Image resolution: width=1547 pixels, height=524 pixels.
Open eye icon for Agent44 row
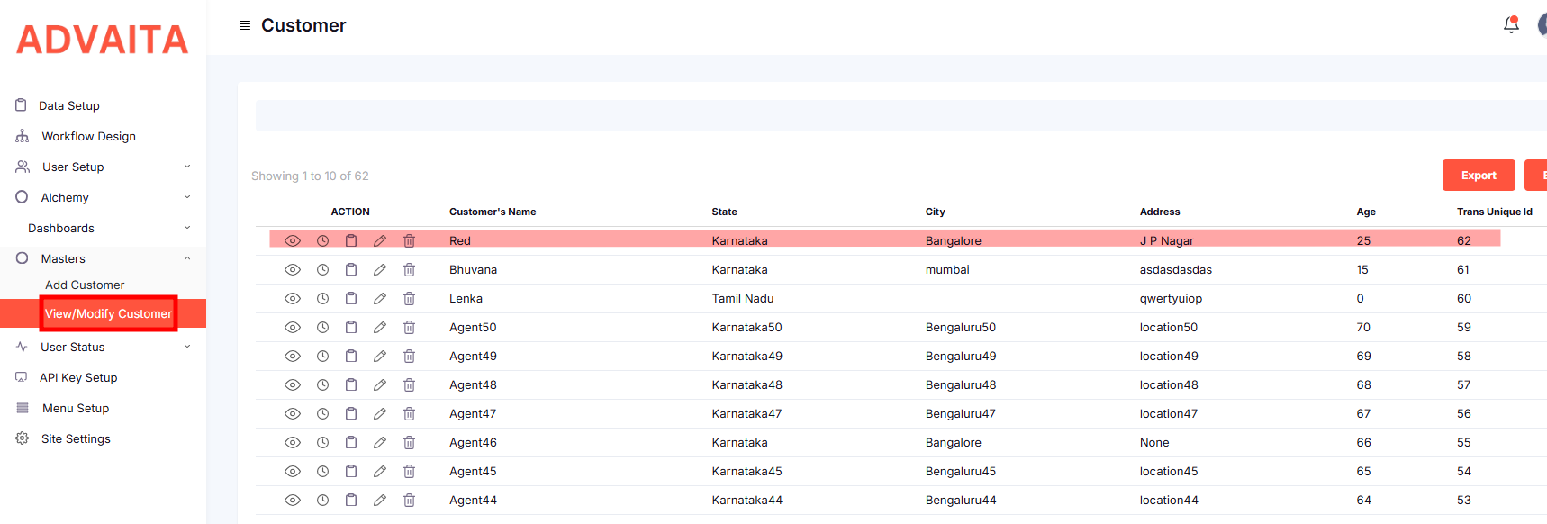[293, 501]
